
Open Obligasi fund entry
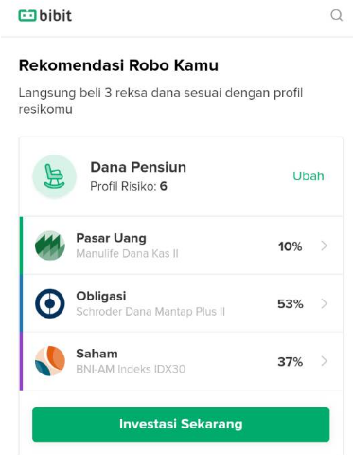[x=183, y=303]
